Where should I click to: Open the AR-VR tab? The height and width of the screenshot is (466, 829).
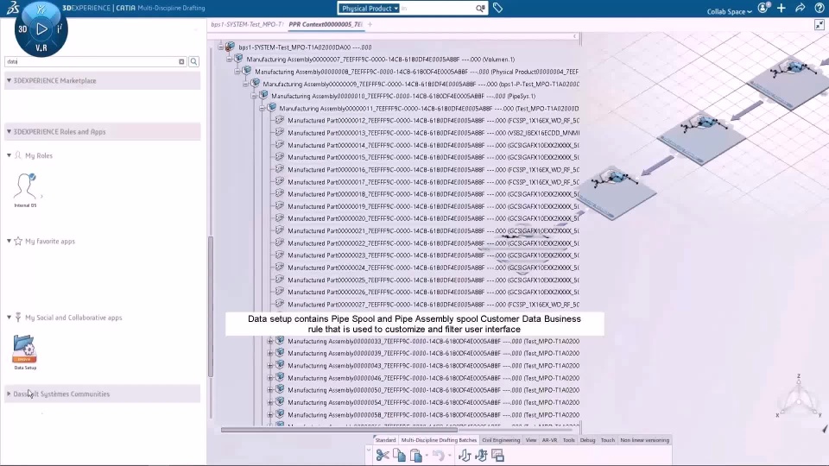pyautogui.click(x=549, y=440)
